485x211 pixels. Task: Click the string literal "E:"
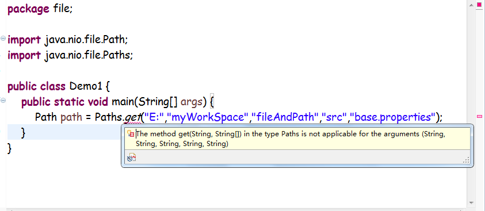[154, 117]
